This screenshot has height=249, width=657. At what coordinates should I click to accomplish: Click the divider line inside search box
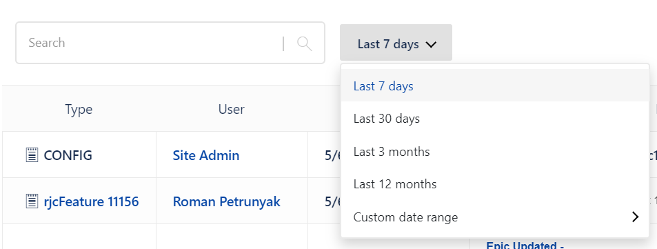[x=283, y=43]
